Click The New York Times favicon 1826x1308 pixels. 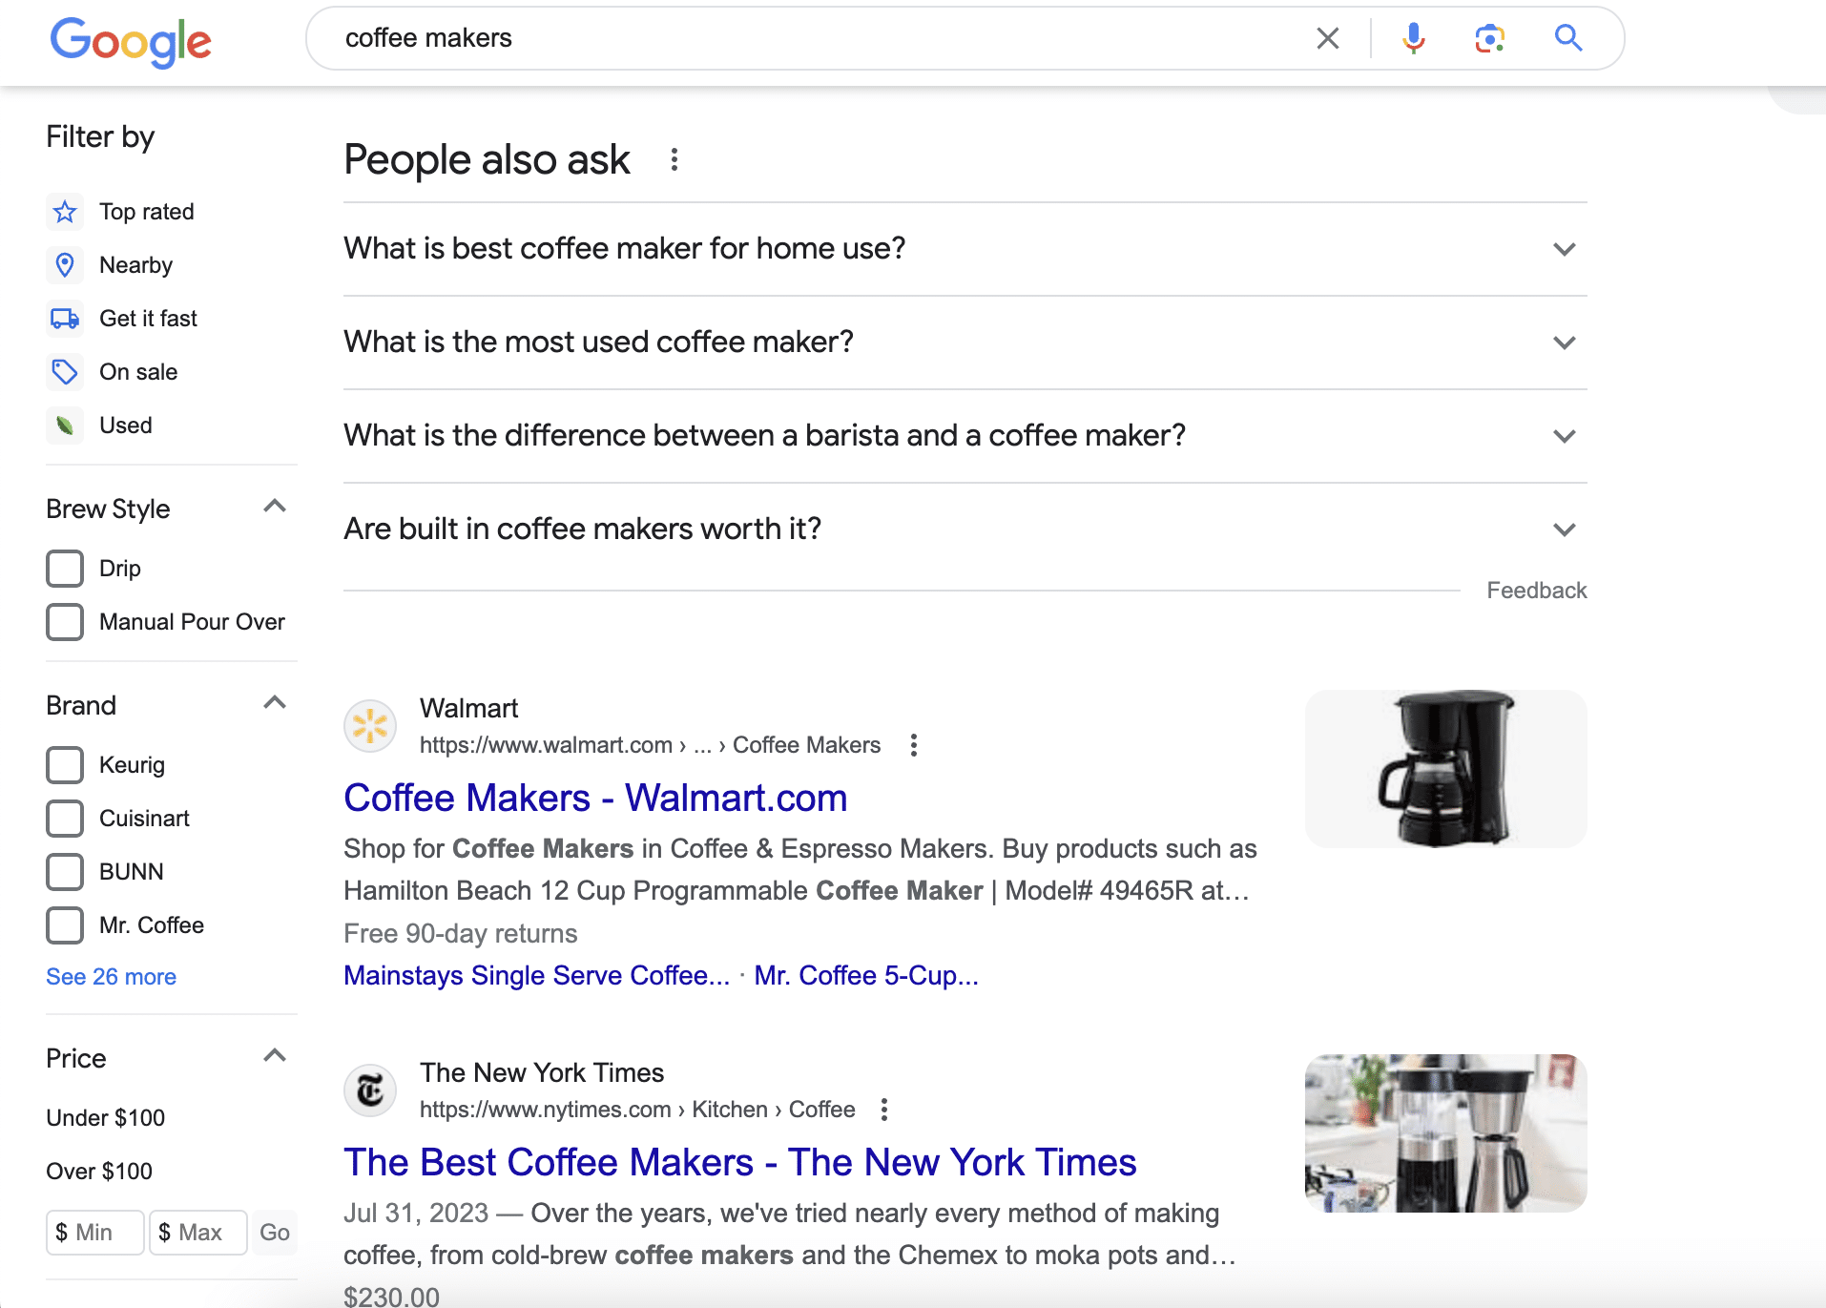coord(370,1090)
